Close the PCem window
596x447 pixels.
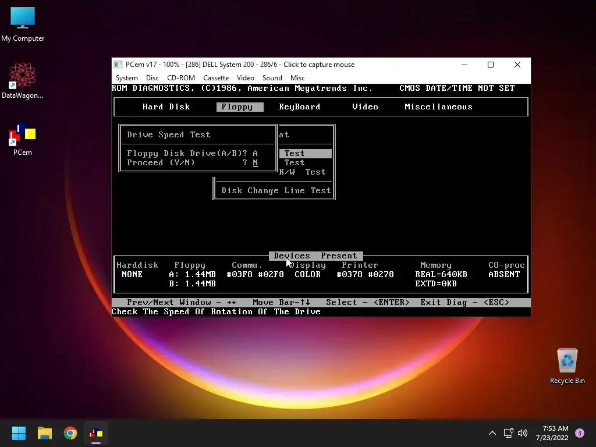pos(517,65)
